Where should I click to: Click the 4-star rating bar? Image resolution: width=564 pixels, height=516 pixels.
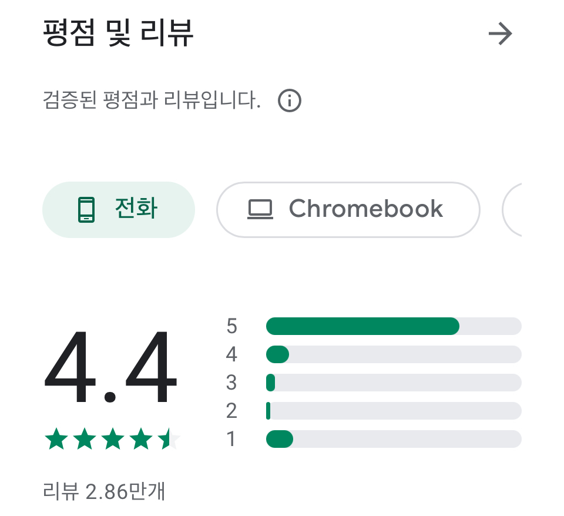click(394, 354)
